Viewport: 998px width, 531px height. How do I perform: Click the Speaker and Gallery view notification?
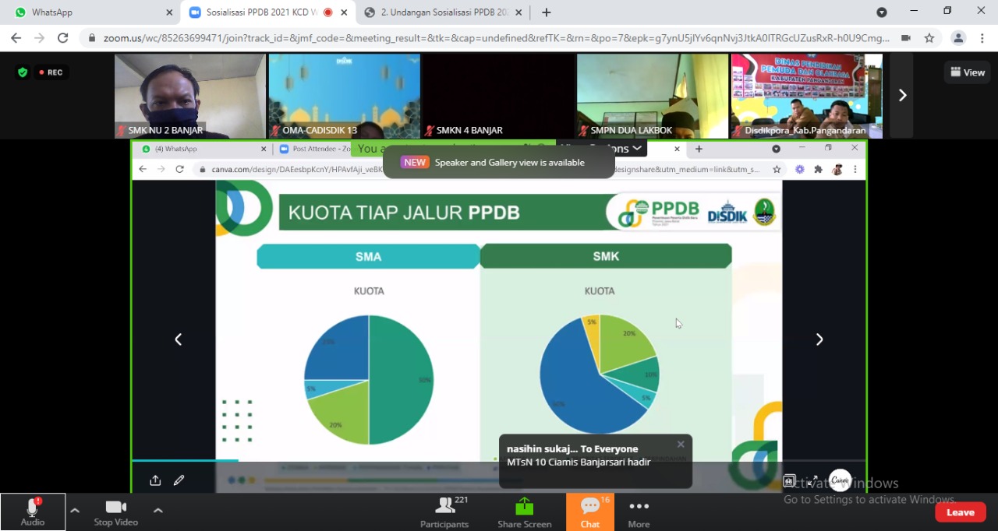point(499,162)
